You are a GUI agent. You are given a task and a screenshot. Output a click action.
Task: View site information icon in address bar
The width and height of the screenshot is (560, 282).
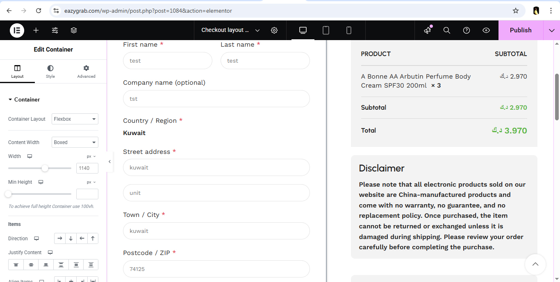coord(56,11)
